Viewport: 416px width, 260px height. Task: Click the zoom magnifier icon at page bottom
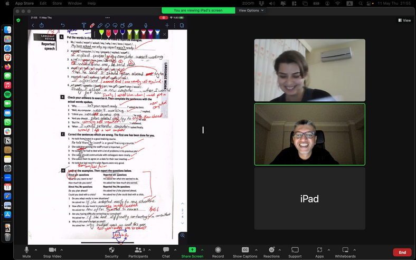183,236
